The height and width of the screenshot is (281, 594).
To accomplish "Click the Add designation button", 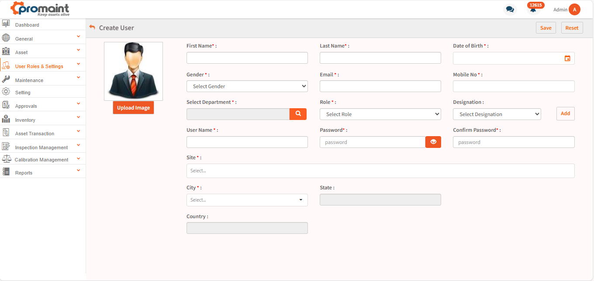I will pos(566,113).
